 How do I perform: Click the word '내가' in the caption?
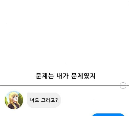pyautogui.click(x=62, y=76)
